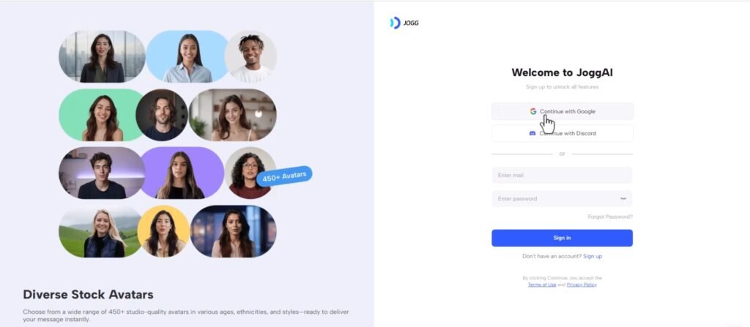The width and height of the screenshot is (750, 327).
Task: Click Continue with Google button
Action: (x=562, y=111)
